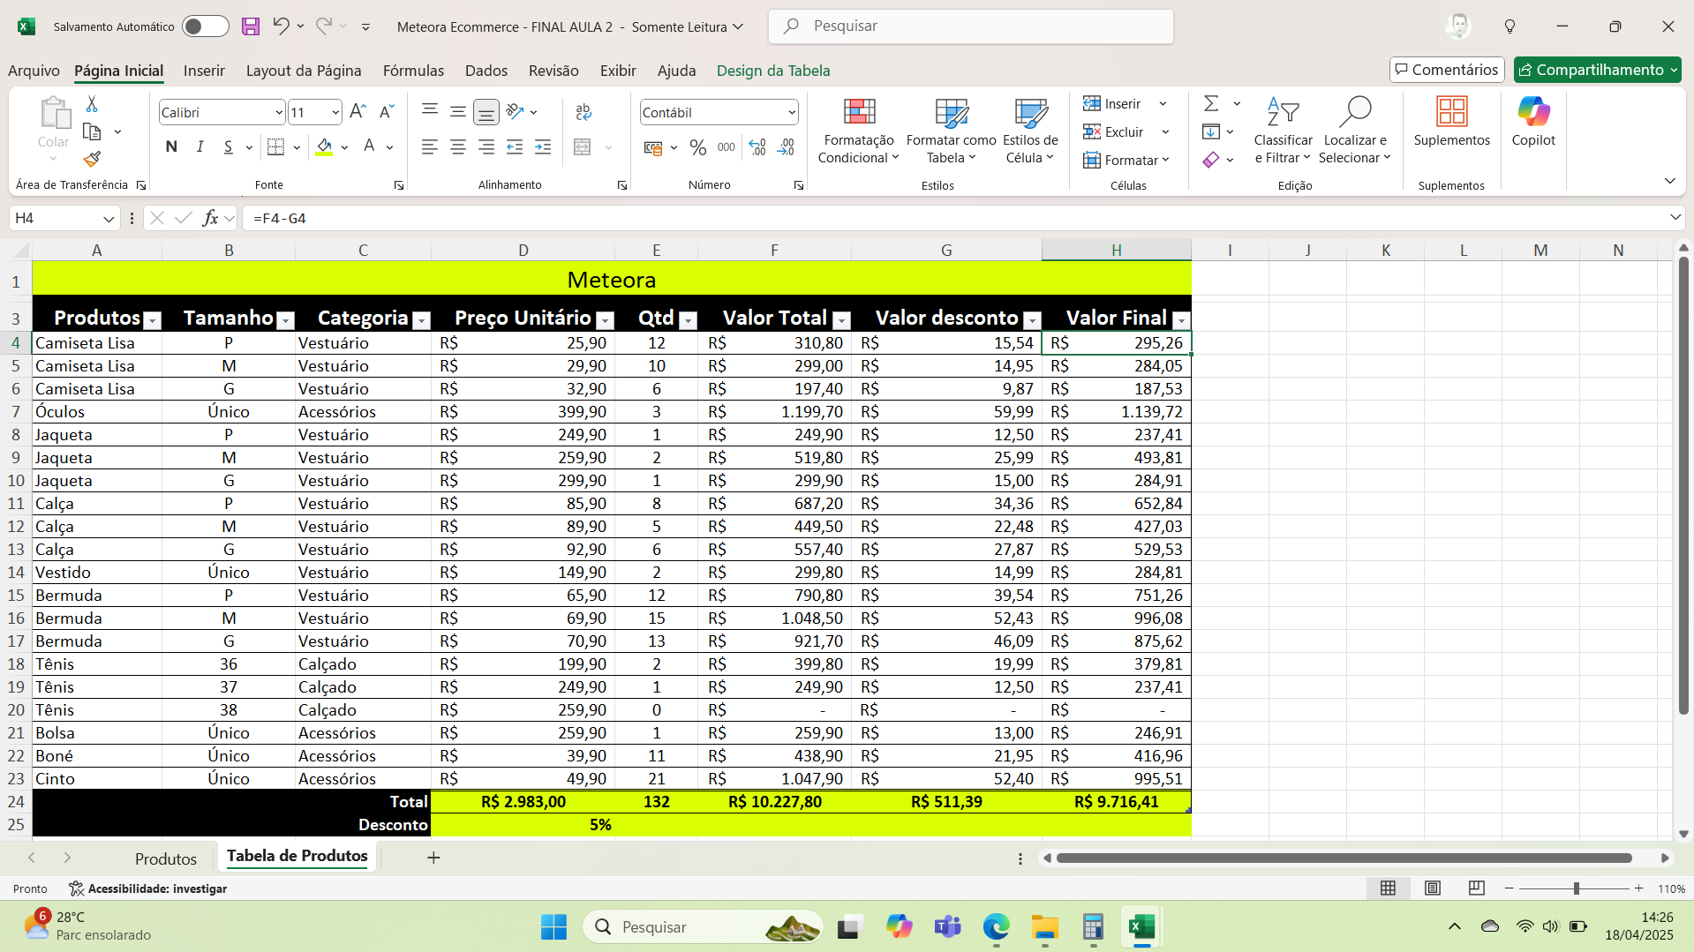Switch to the Inserir ribbon tab
This screenshot has height=952, width=1694.
204,71
